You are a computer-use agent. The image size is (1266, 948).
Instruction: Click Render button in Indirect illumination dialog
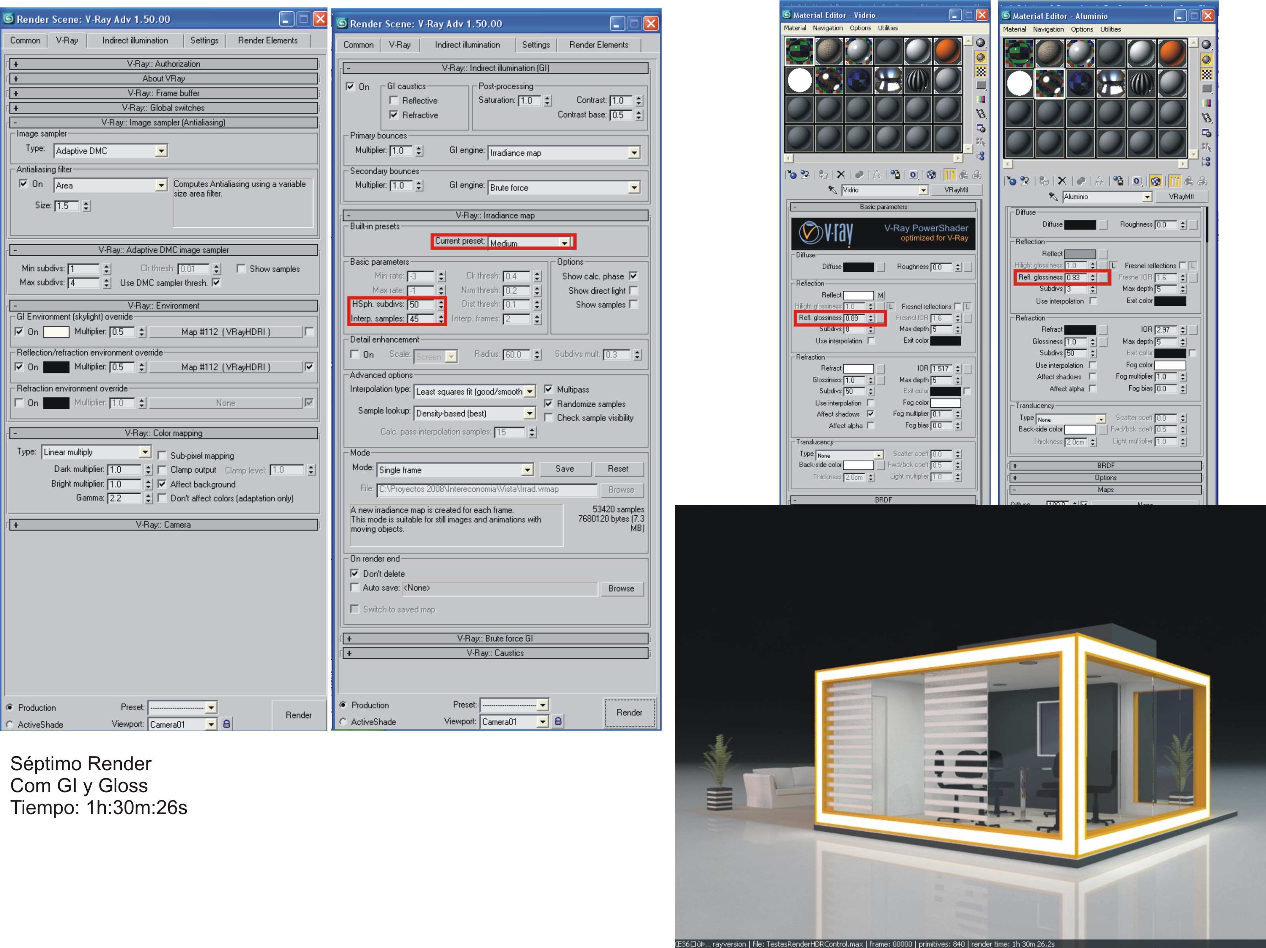pos(629,713)
